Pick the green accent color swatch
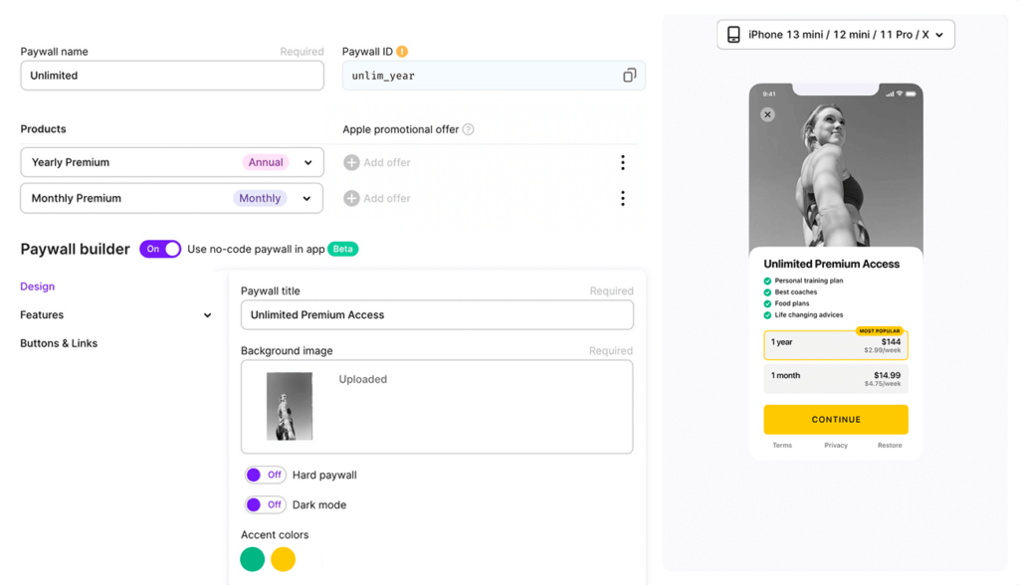This screenshot has height=585, width=1019. 252,560
